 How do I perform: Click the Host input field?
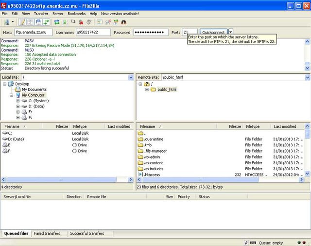34,32
